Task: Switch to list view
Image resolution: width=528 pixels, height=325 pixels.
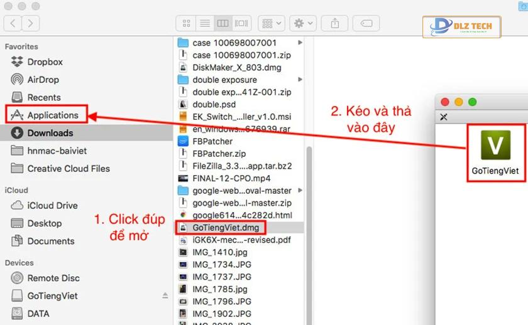Action: (x=205, y=23)
